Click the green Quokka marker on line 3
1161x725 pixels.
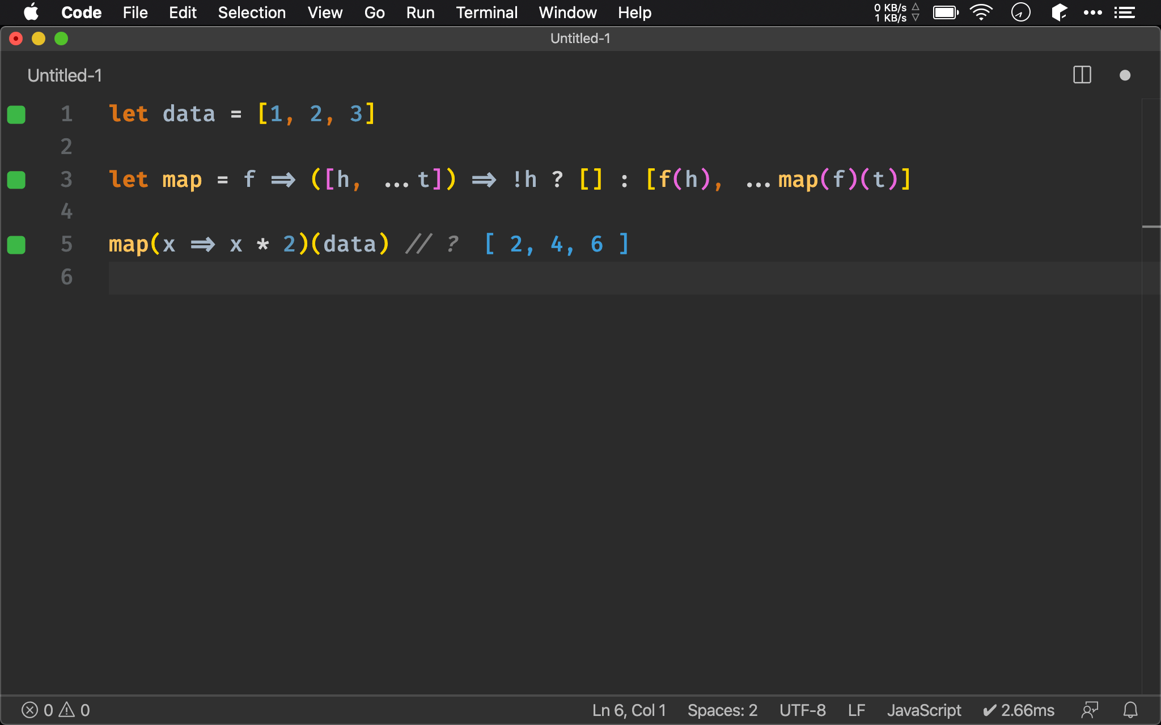pos(16,180)
